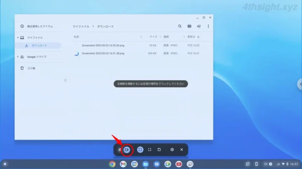This screenshot has height=169, width=302.
Task: Click the right-edge side handle
Action: click(300, 84)
